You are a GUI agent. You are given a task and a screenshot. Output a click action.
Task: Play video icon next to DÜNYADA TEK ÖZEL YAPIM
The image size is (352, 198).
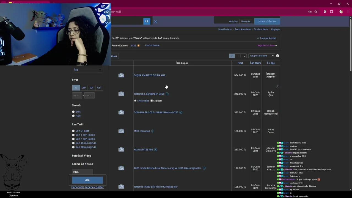(181, 112)
